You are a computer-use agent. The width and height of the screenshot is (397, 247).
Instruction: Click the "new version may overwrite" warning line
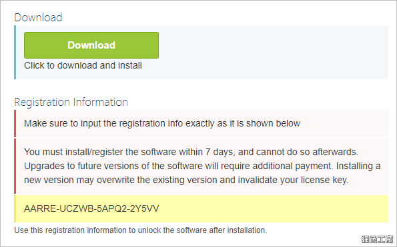coord(186,180)
